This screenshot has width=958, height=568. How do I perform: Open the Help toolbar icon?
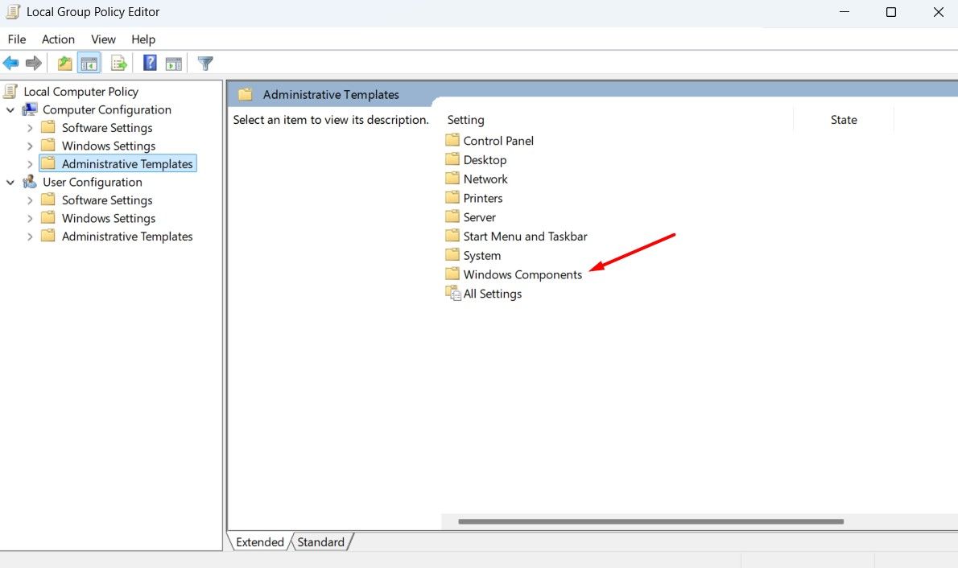(150, 63)
